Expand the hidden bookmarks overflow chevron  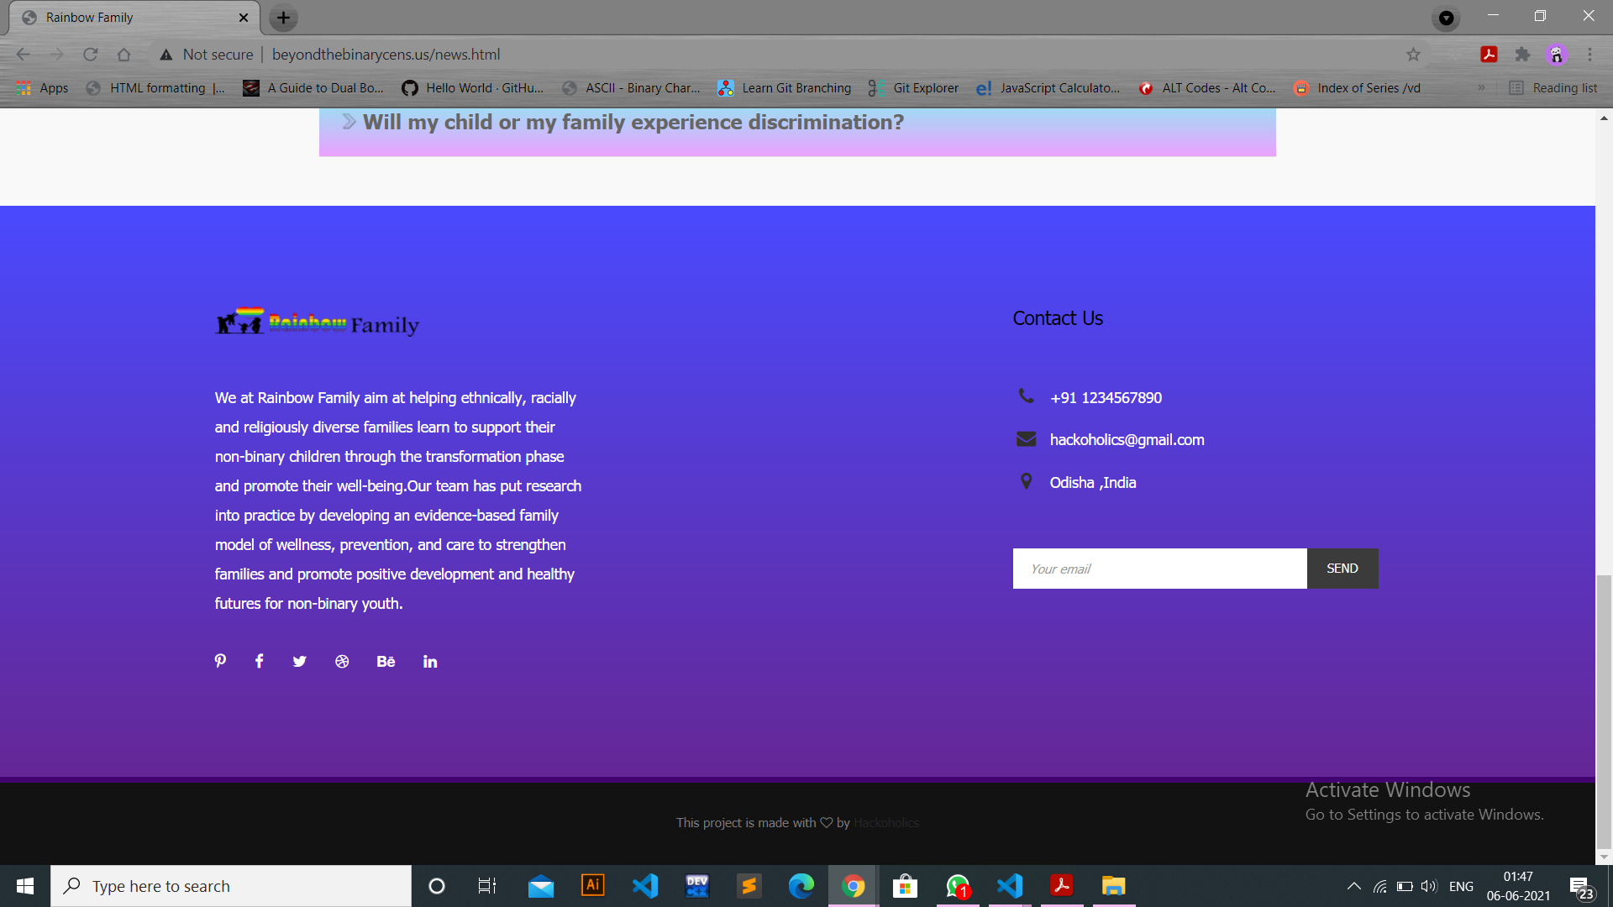tap(1481, 87)
